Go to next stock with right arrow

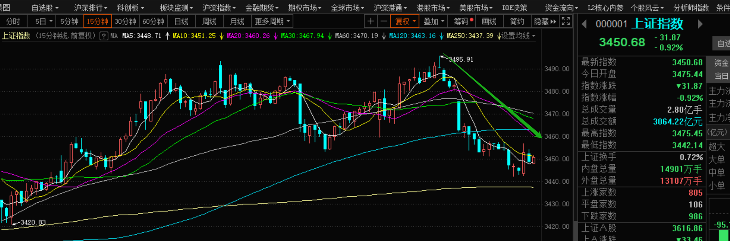[700, 24]
